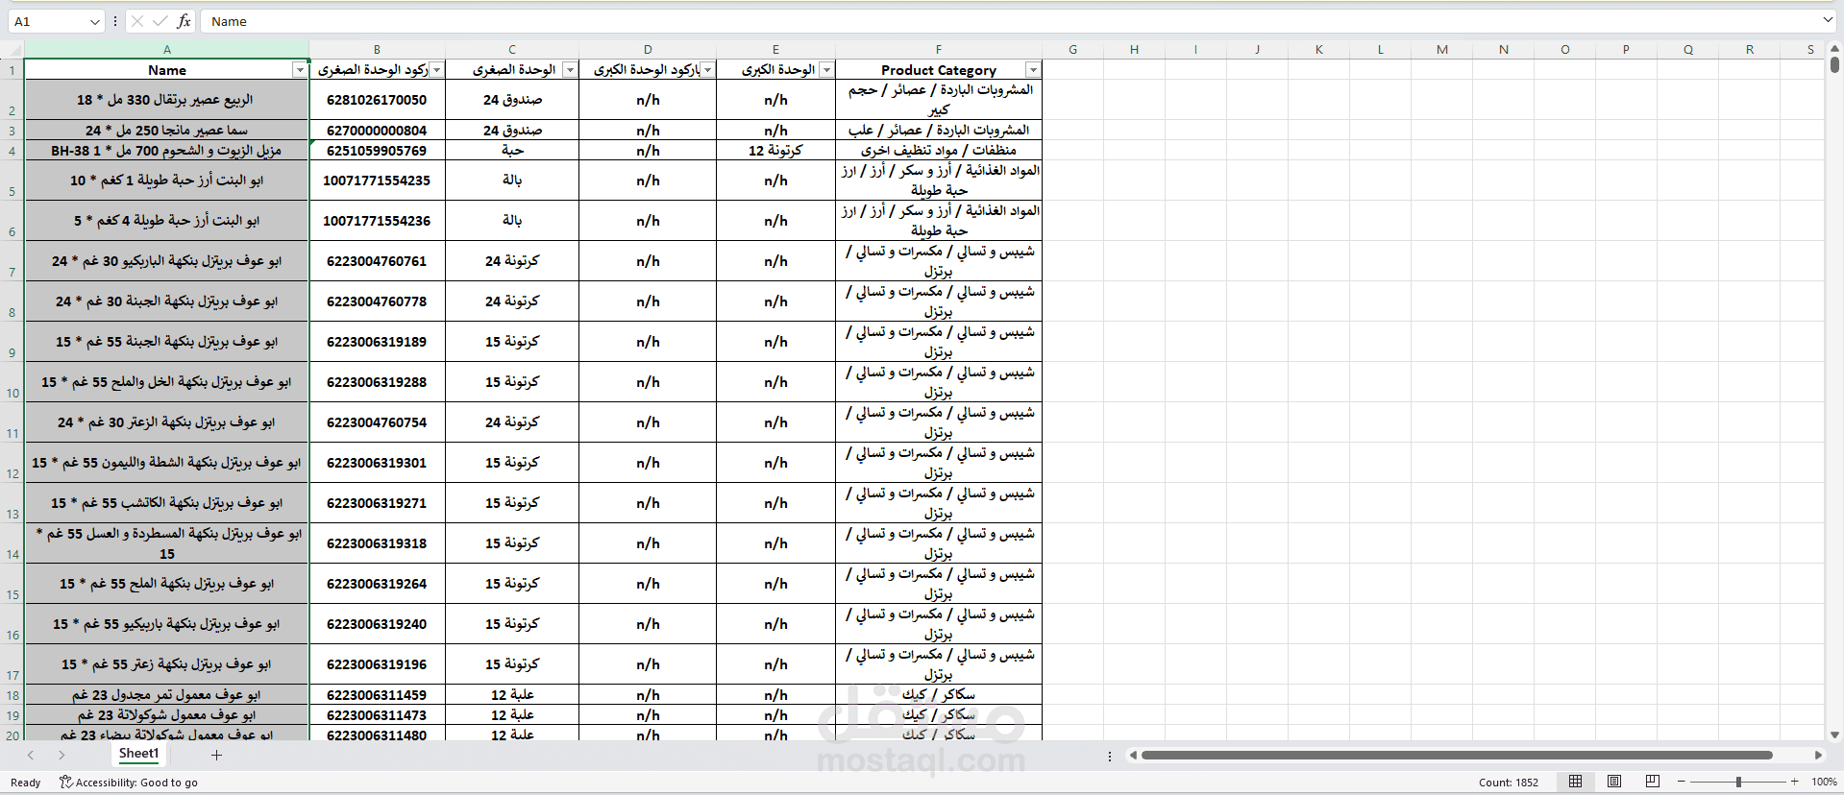This screenshot has height=795, width=1844.
Task: Select the cell containing barcode 6281026170050
Action: pos(377,100)
